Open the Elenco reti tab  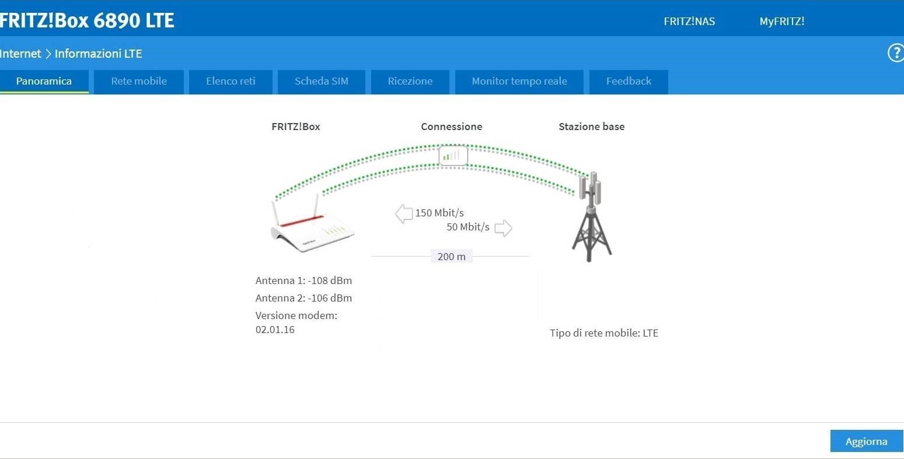(231, 82)
